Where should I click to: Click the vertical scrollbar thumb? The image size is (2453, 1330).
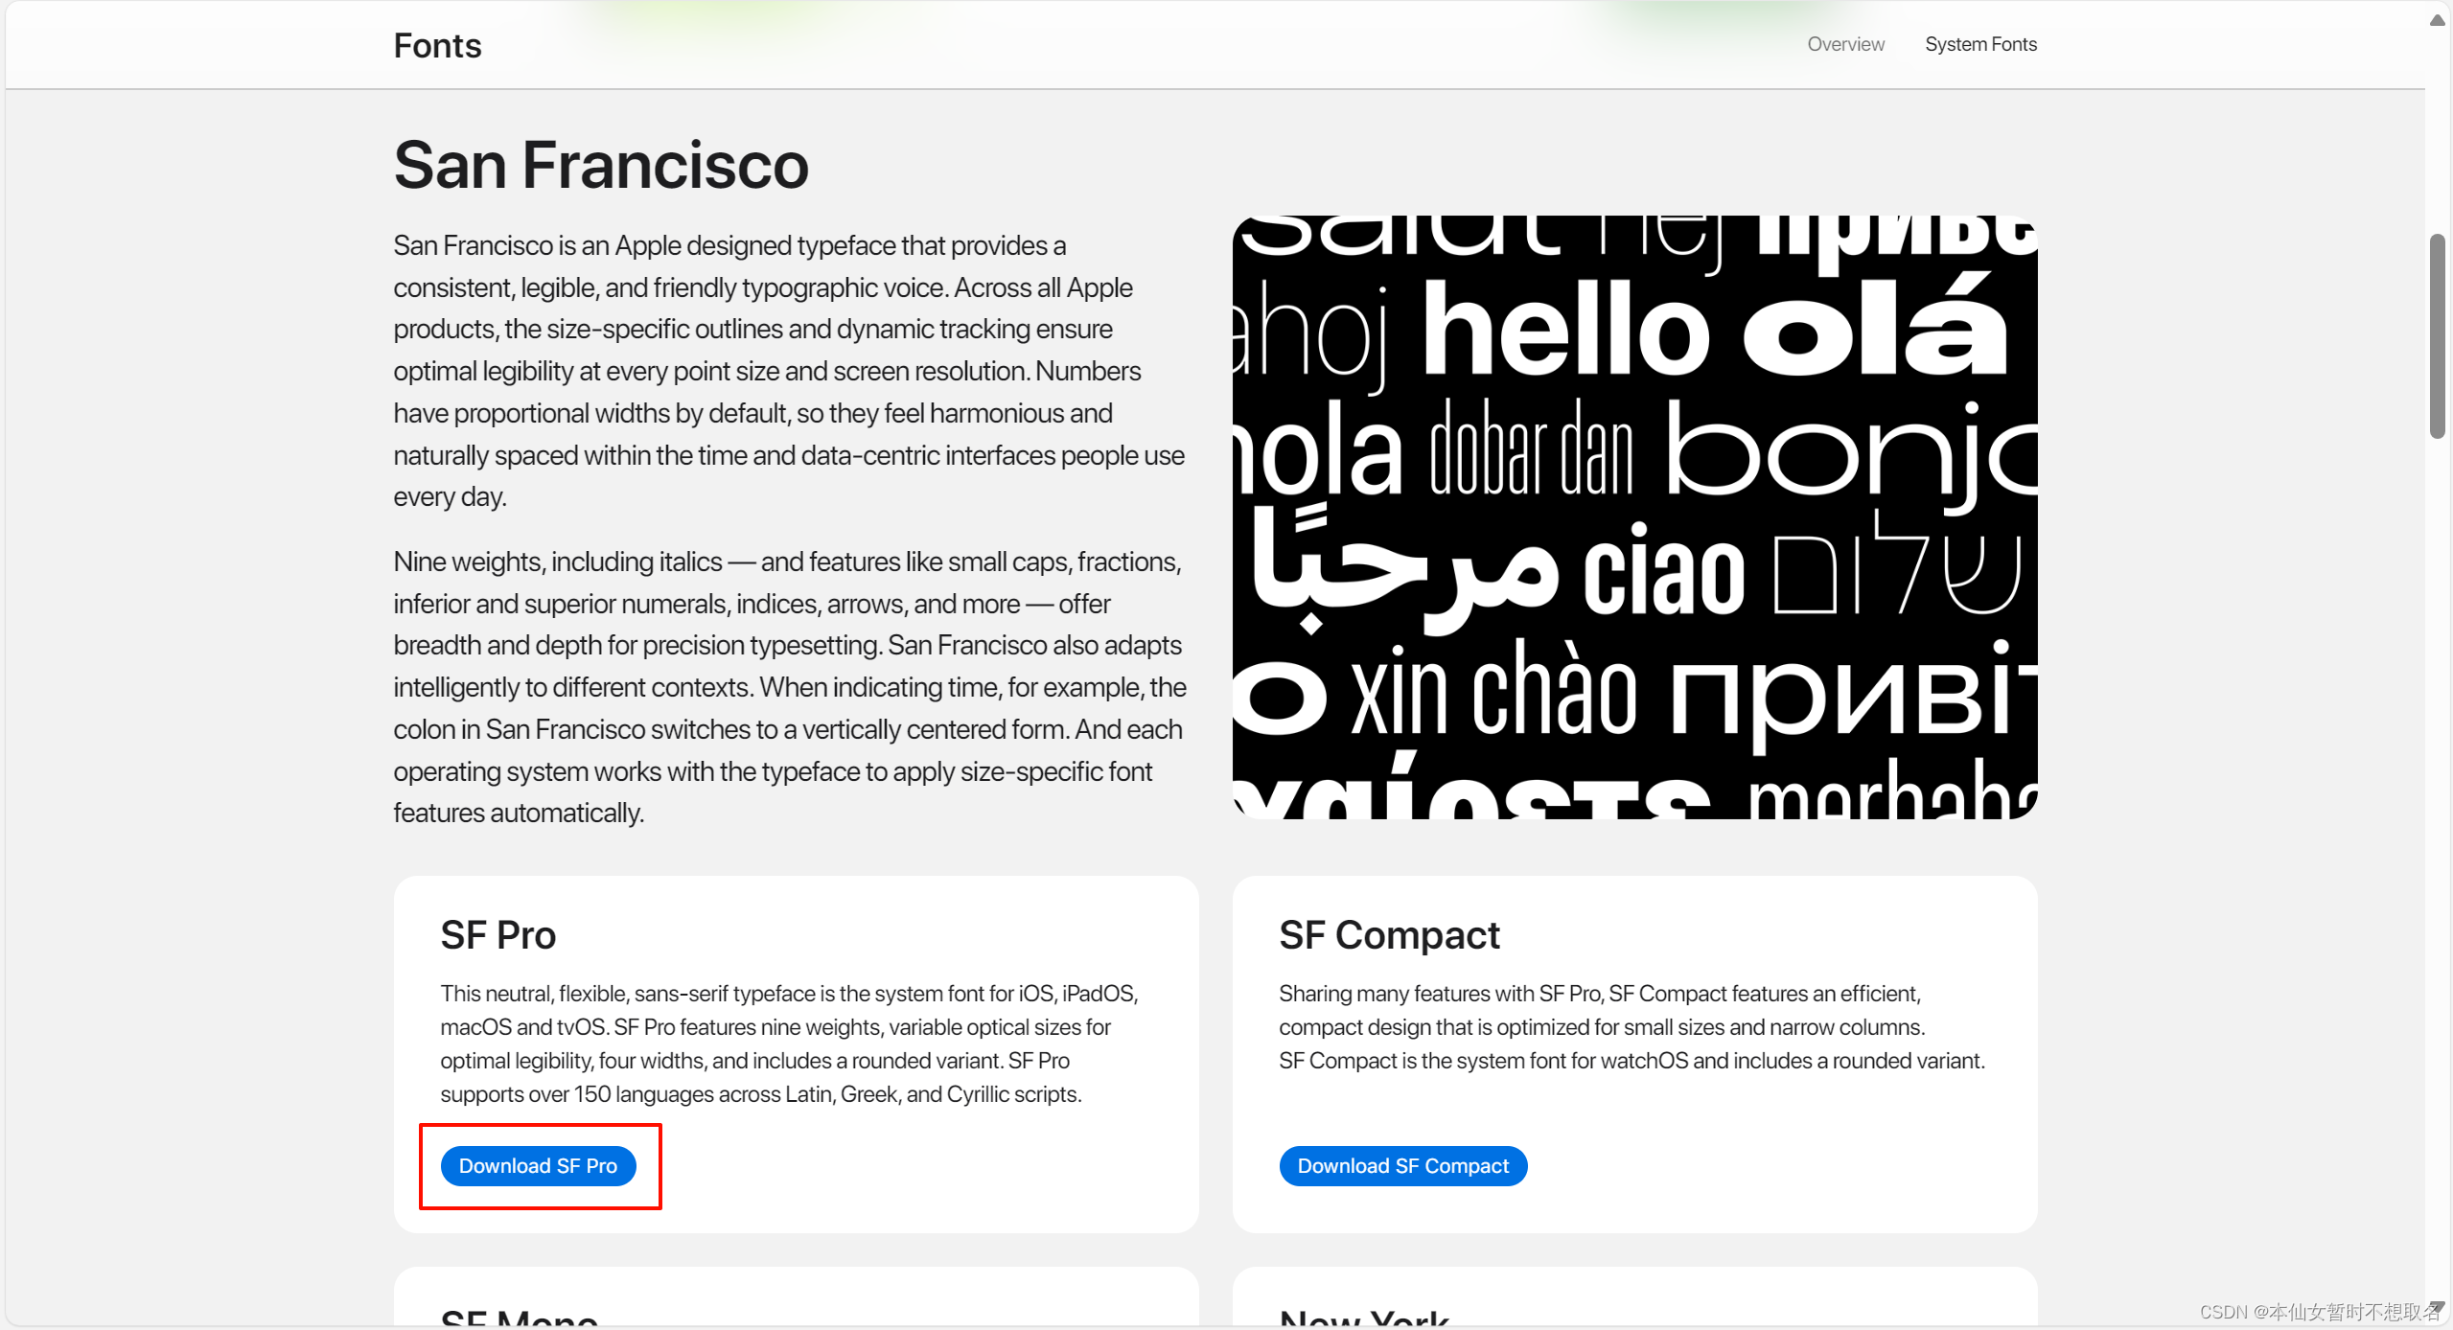[2437, 335]
